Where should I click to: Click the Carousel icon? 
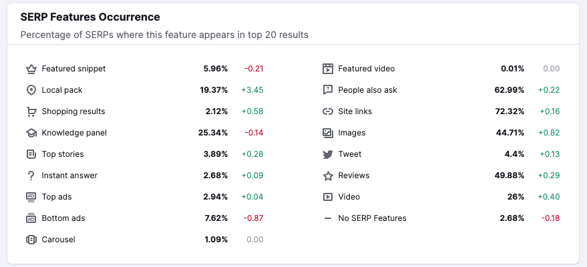click(x=31, y=240)
